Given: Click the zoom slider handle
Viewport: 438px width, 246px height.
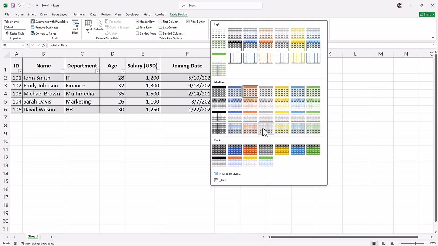Looking at the screenshot, I should point(415,243).
